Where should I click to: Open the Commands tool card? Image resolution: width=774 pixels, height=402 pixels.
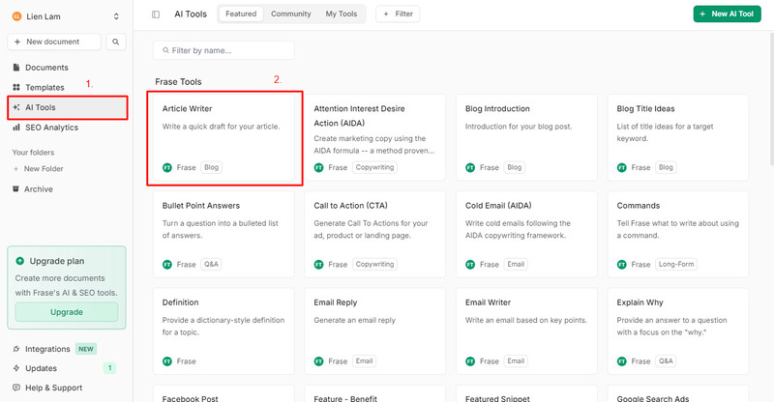click(678, 234)
